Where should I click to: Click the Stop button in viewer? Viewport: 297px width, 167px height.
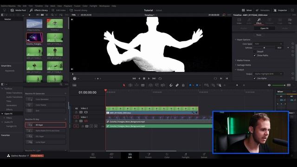[x=144, y=78]
